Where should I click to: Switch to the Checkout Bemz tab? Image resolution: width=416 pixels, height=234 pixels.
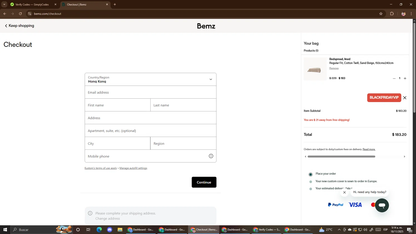(85, 4)
